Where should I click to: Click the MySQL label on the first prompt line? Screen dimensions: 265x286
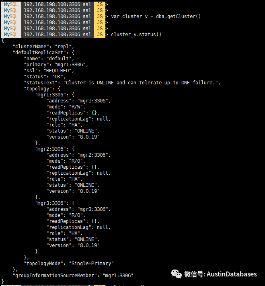click(x=11, y=4)
